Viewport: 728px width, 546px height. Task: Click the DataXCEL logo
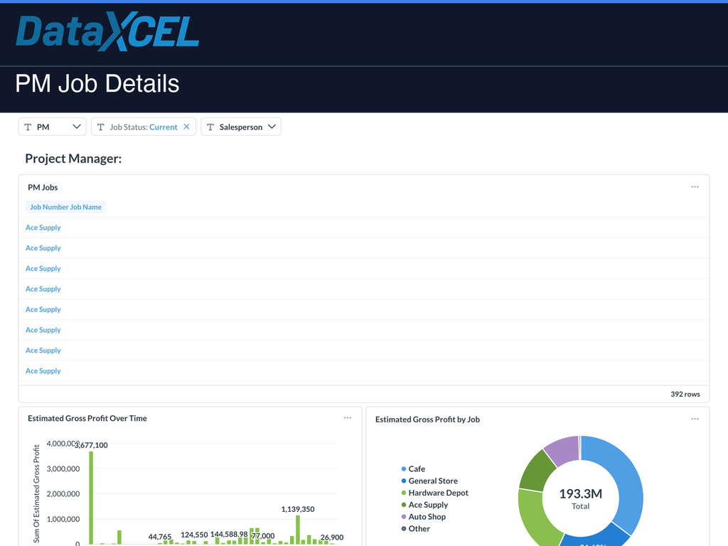tap(108, 31)
